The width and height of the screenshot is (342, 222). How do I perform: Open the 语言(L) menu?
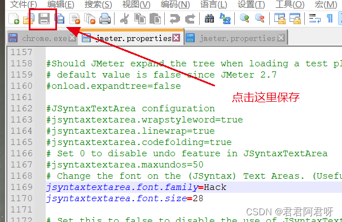[213, 4]
